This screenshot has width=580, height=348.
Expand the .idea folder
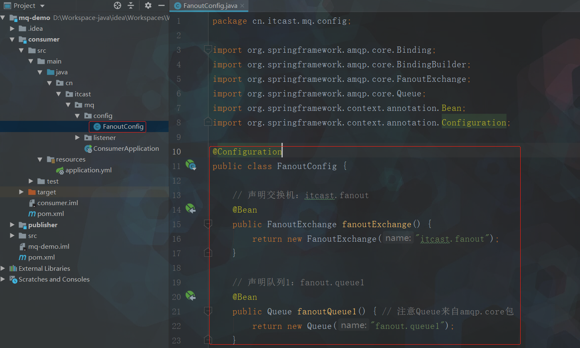12,29
